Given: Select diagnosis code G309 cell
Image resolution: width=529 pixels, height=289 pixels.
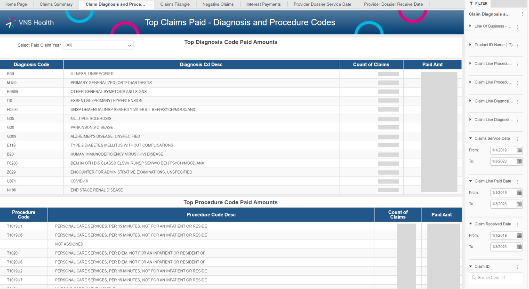Looking at the screenshot, I should 32,136.
